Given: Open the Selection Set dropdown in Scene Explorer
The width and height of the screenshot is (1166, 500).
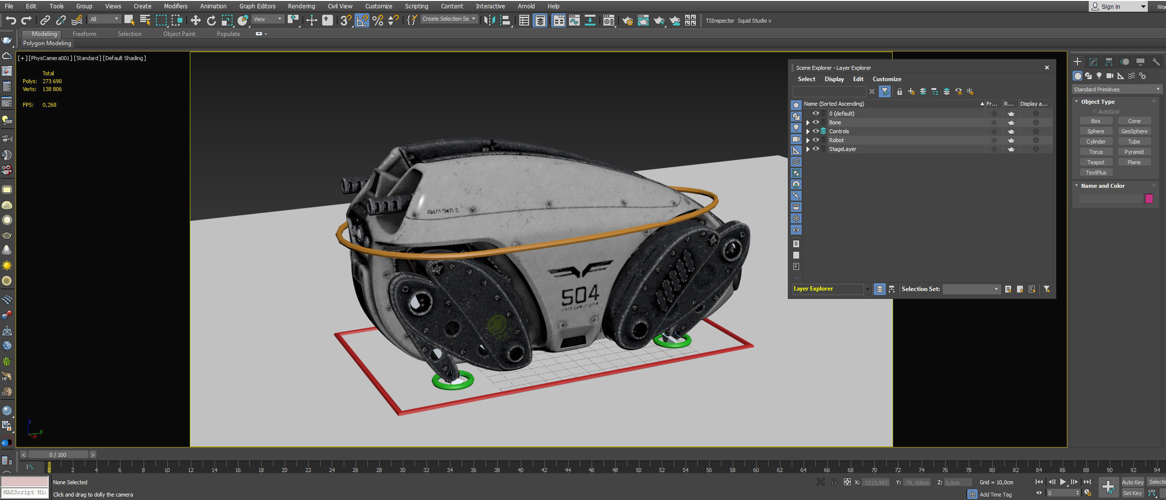Looking at the screenshot, I should 972,289.
